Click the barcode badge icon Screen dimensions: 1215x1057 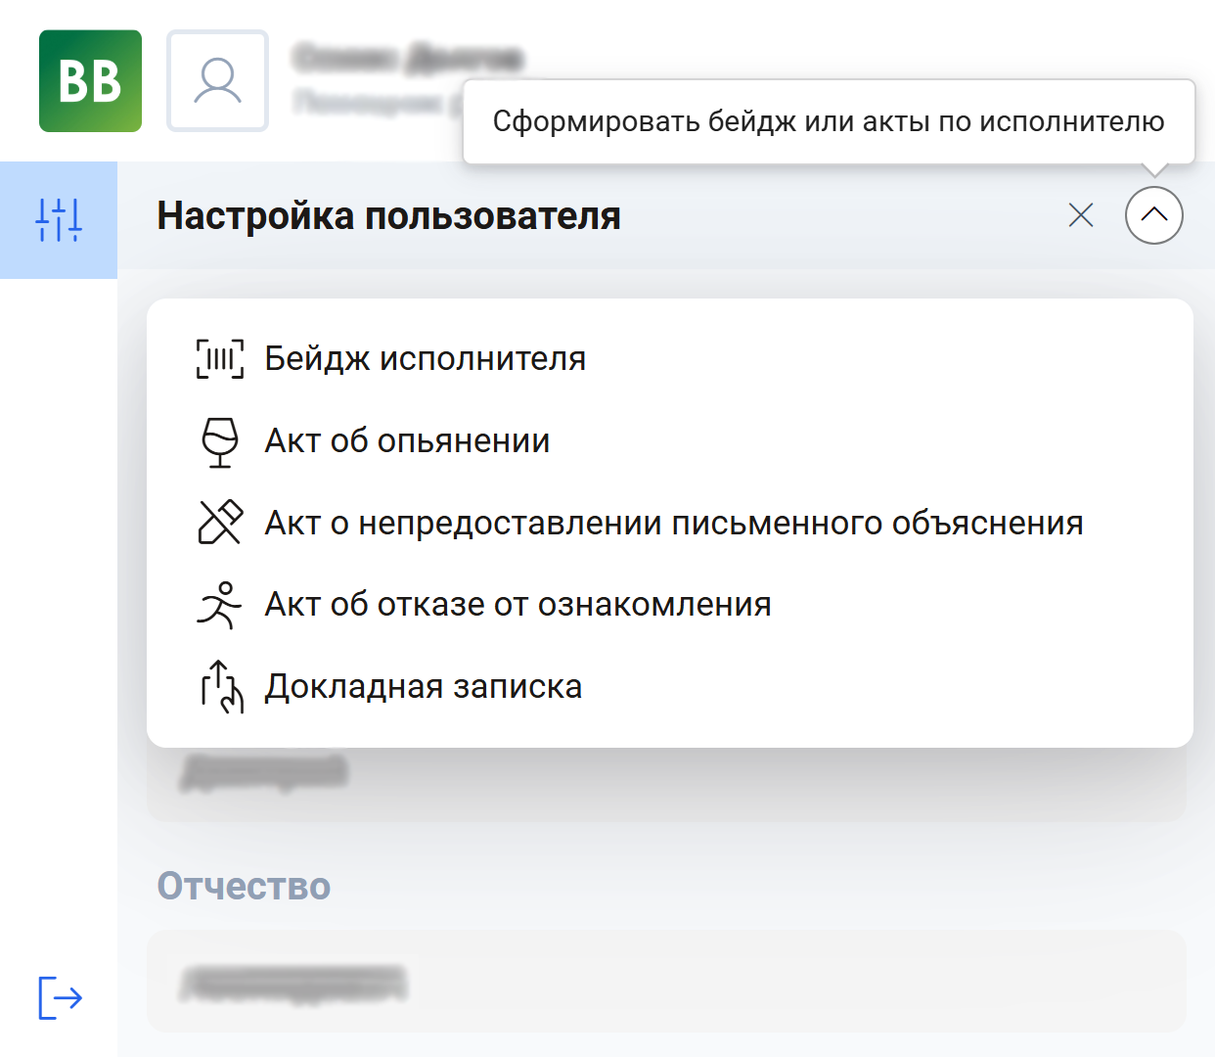tap(220, 359)
